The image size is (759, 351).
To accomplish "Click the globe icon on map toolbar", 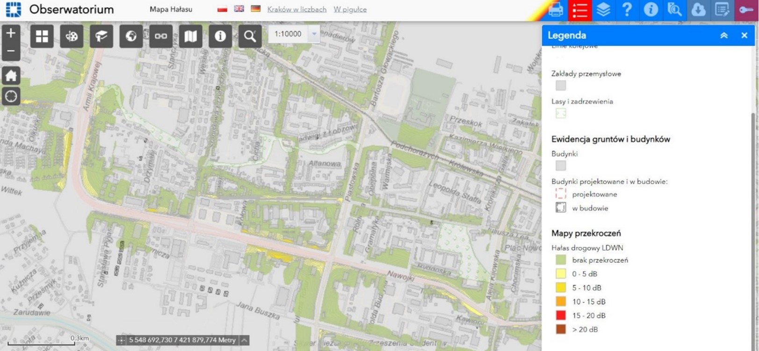I will point(131,36).
